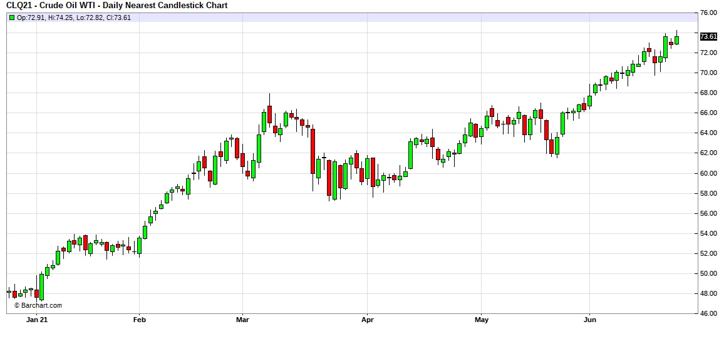
Task: Click the May date axis label
Action: (481, 320)
